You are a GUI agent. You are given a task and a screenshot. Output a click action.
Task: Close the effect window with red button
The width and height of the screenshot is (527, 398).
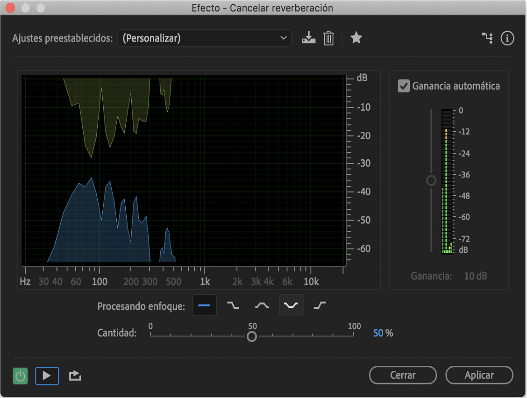[x=10, y=8]
